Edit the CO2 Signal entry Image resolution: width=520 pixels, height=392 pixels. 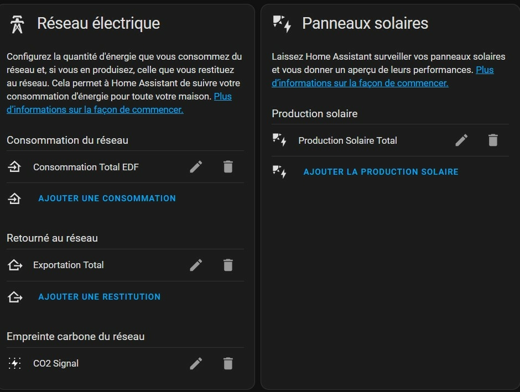(196, 363)
